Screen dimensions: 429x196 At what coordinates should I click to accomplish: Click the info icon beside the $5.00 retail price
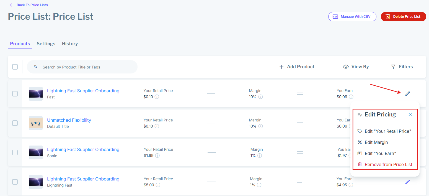click(158, 185)
